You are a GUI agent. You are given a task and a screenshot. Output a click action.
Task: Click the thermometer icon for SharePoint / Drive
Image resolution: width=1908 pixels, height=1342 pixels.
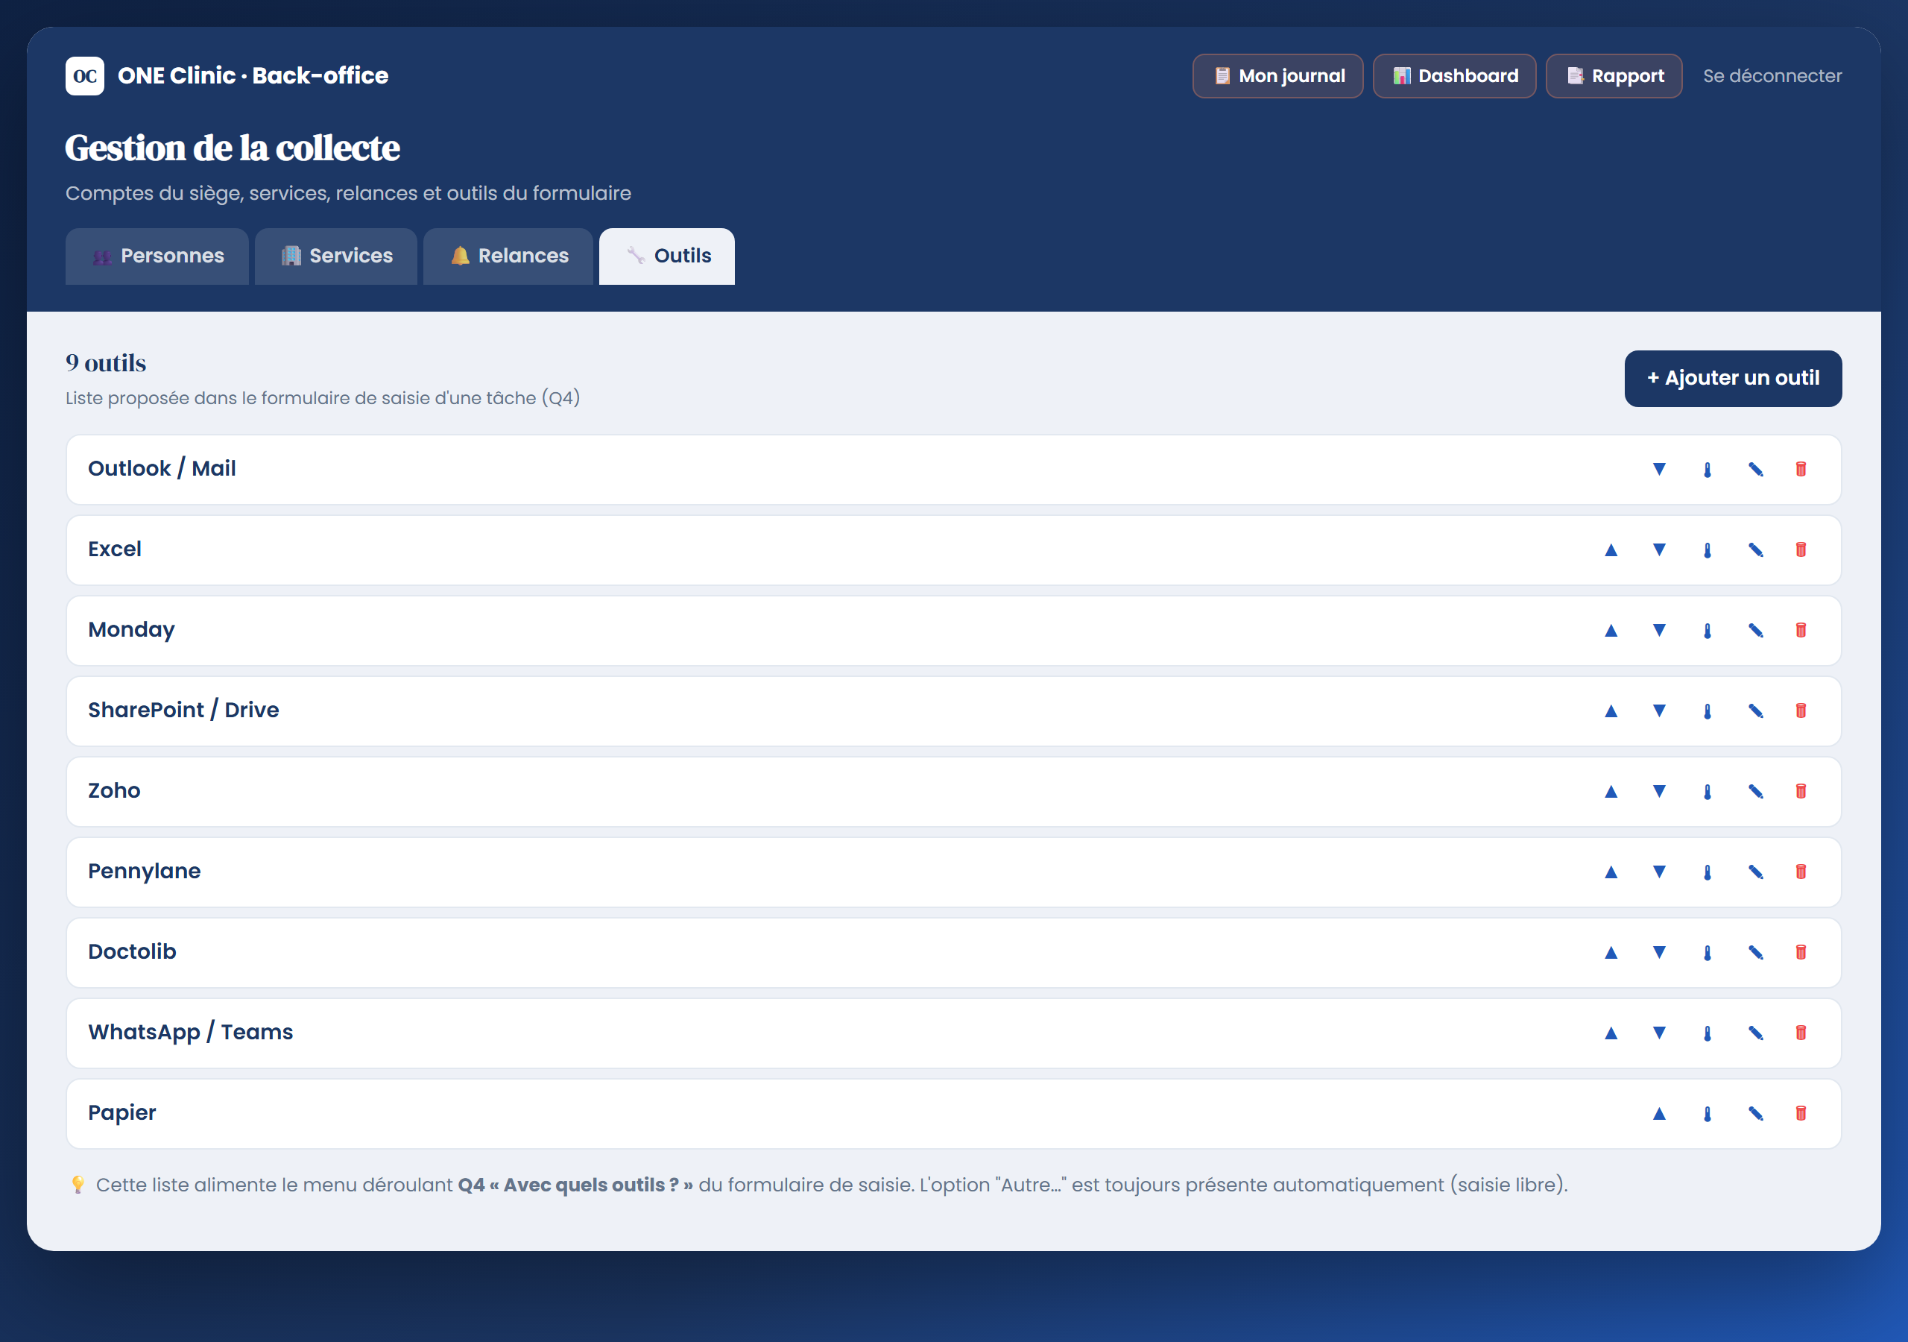(1707, 711)
